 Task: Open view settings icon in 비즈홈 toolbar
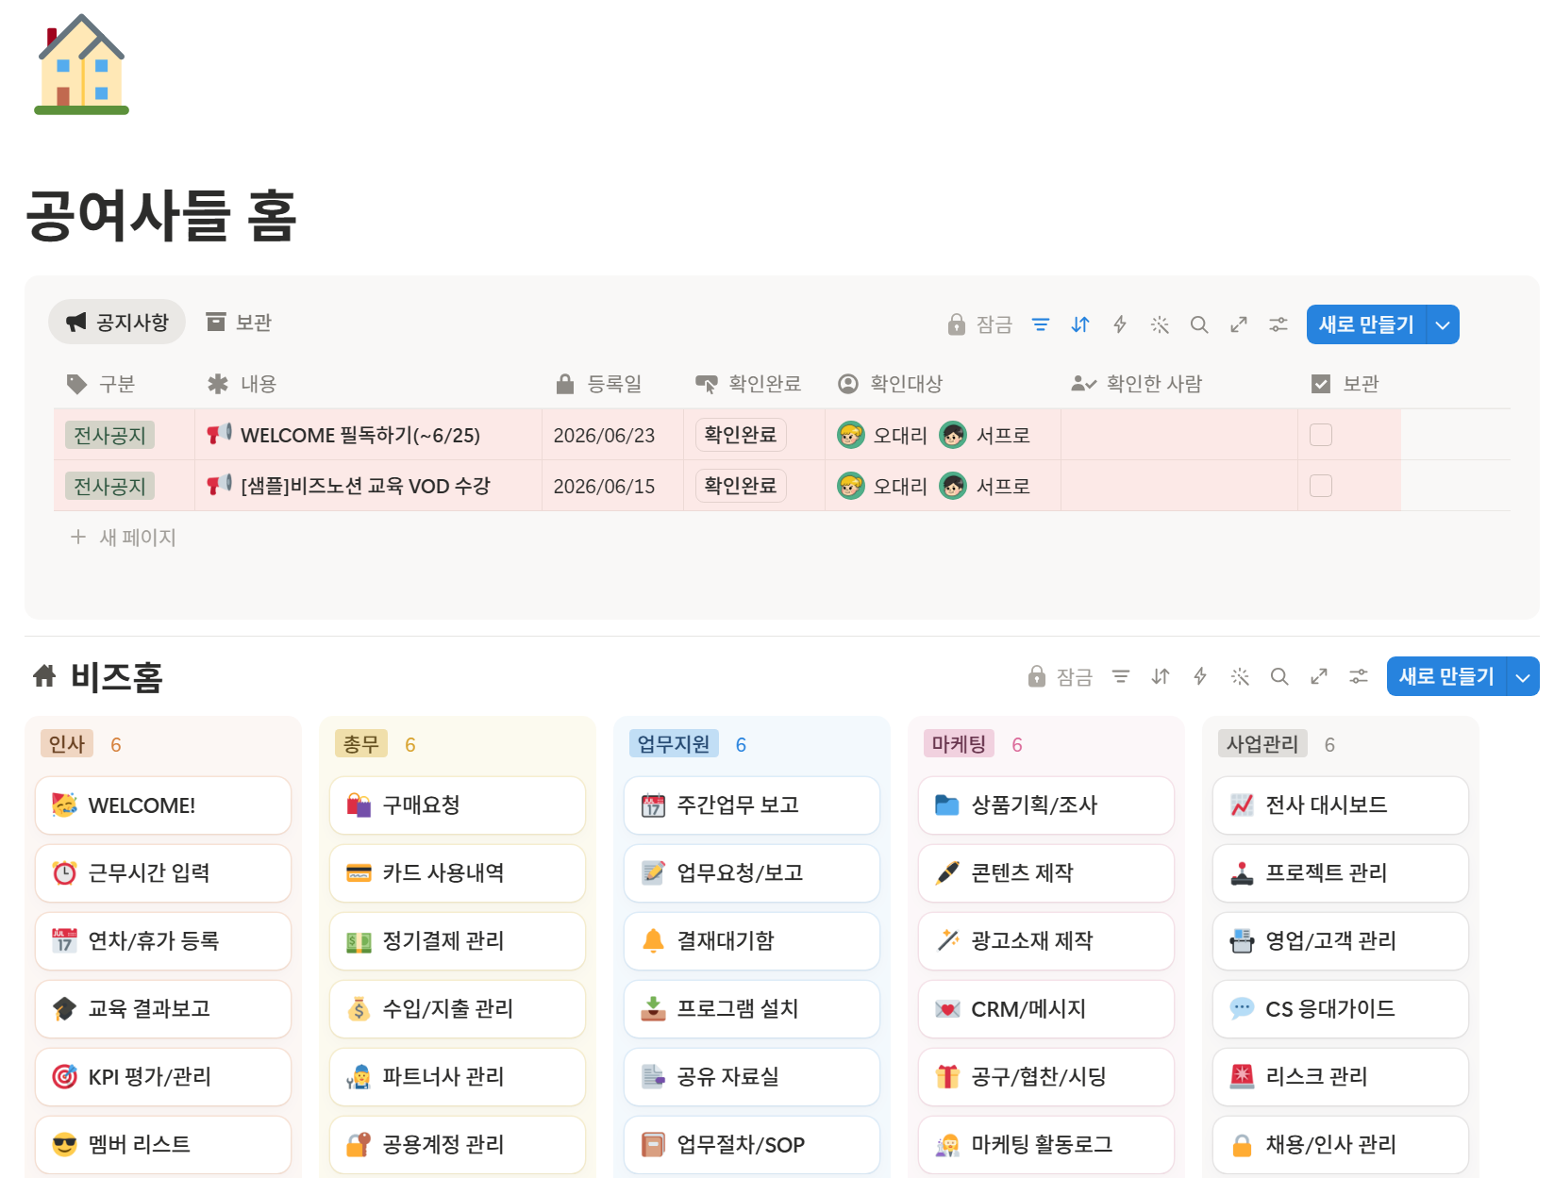[x=1359, y=676]
